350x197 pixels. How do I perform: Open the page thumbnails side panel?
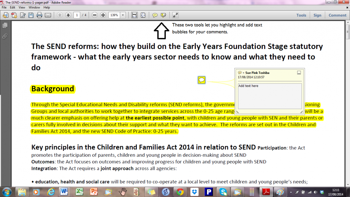pos(5,26)
